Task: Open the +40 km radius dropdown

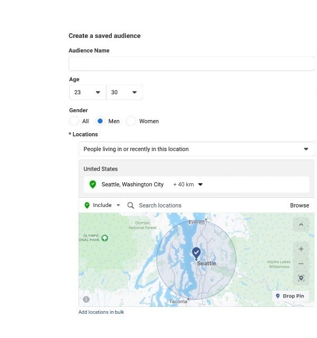Action: [188, 185]
